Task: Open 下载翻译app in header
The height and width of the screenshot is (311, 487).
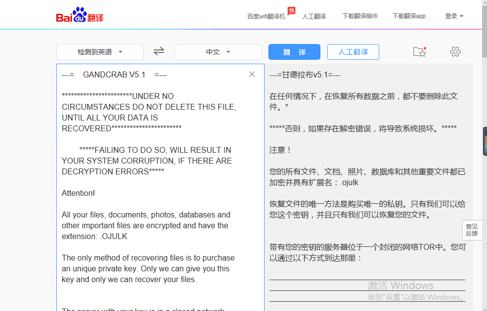Action: pos(409,16)
